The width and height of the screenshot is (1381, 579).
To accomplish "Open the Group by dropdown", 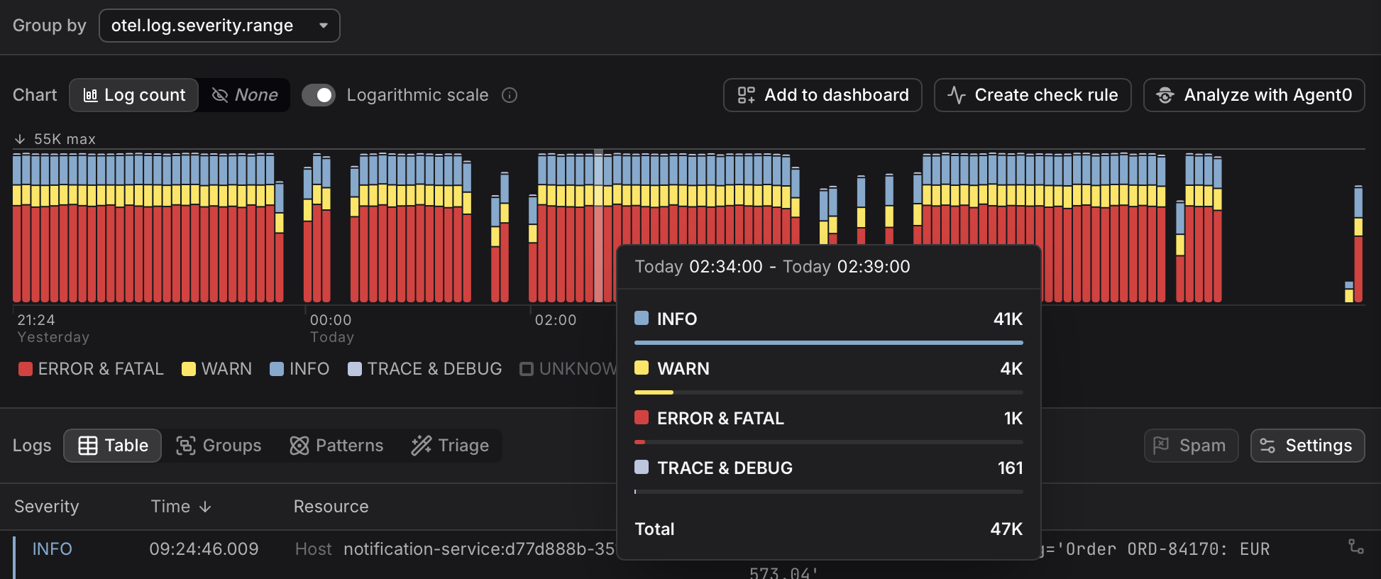I will tap(219, 26).
